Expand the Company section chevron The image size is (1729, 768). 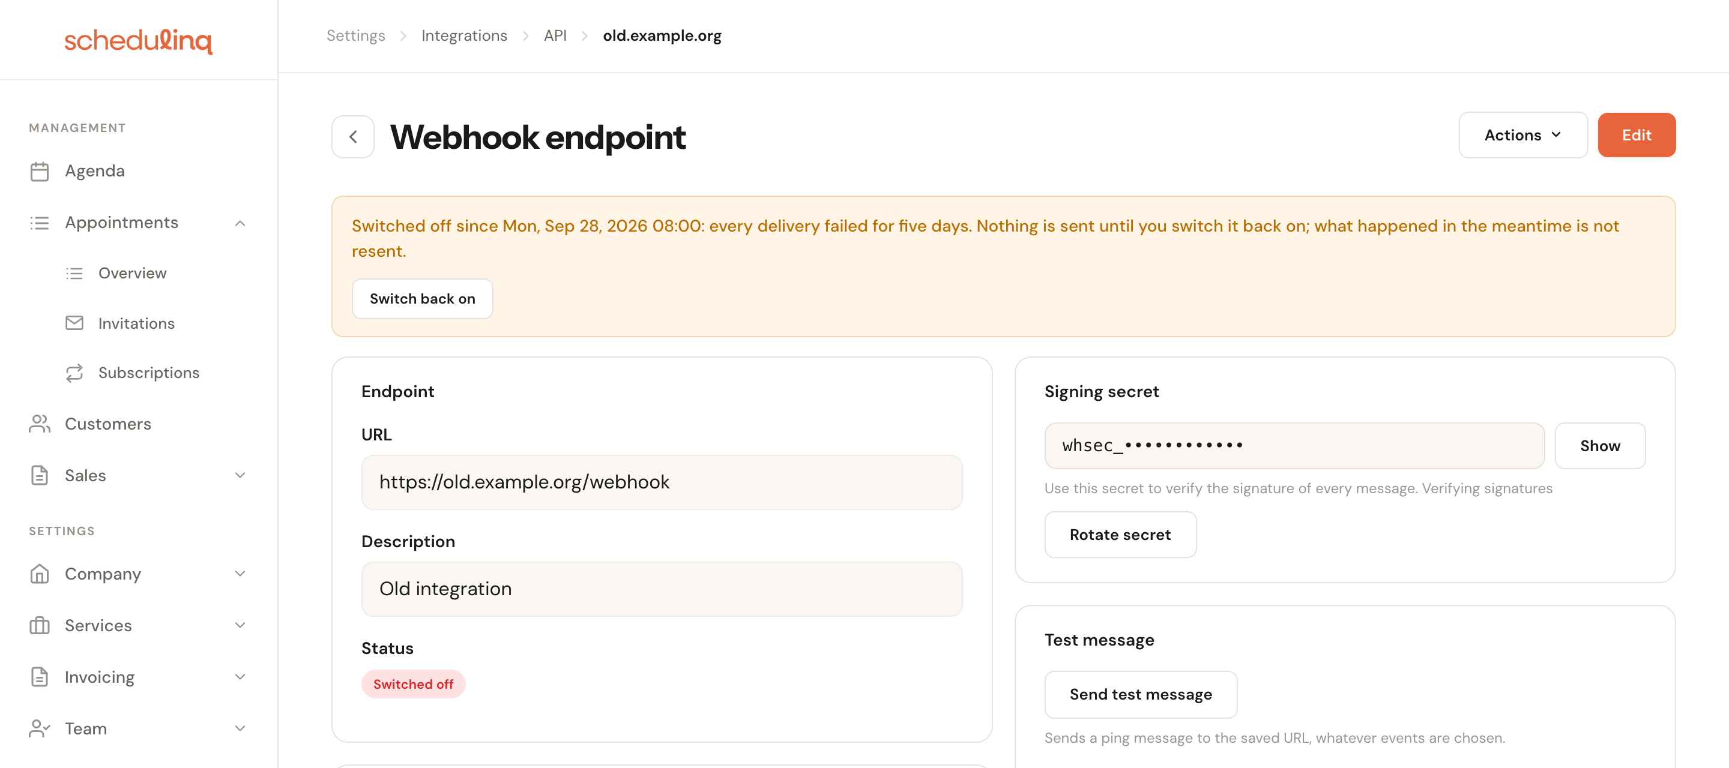(240, 574)
